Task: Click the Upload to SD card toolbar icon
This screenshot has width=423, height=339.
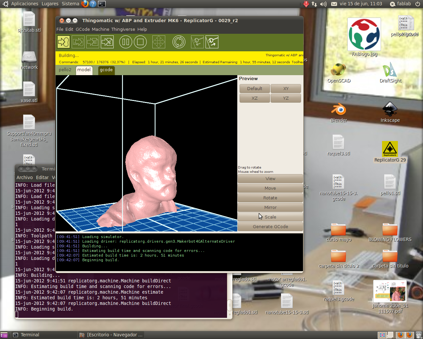Action: (x=93, y=42)
